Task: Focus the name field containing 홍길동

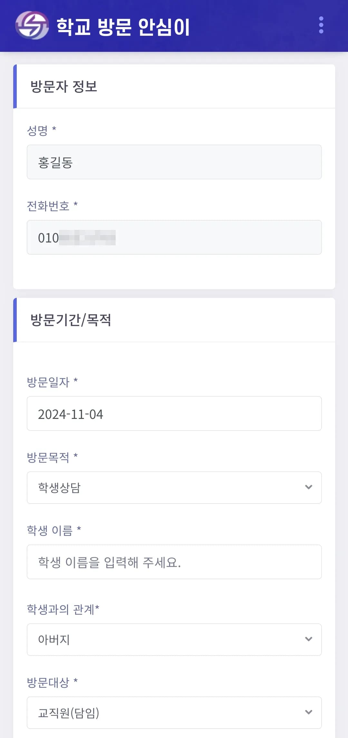Action: coord(174,162)
